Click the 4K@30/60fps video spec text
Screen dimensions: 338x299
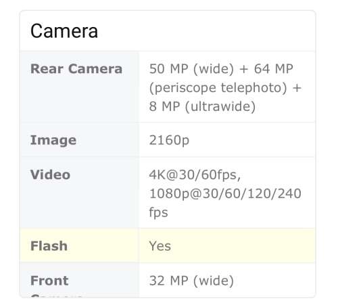(x=195, y=175)
